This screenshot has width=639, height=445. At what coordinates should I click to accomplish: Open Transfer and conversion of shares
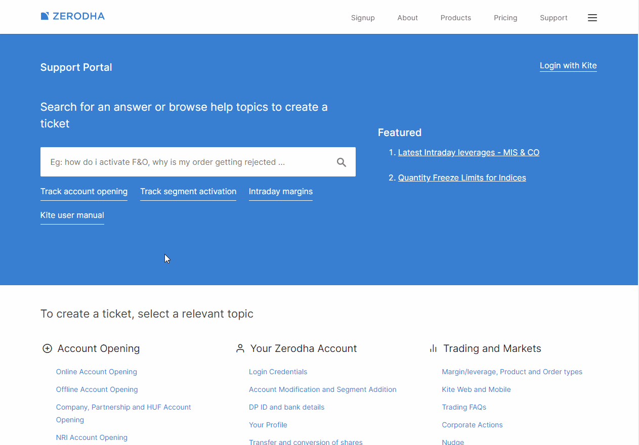(x=306, y=441)
